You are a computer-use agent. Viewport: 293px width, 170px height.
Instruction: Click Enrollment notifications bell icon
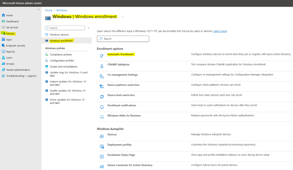101,107
